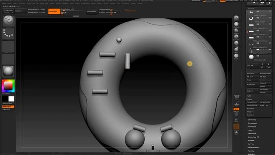The height and width of the screenshot is (155, 275).
Task: Expand the FiberMesh subpalette
Action: click(252, 133)
